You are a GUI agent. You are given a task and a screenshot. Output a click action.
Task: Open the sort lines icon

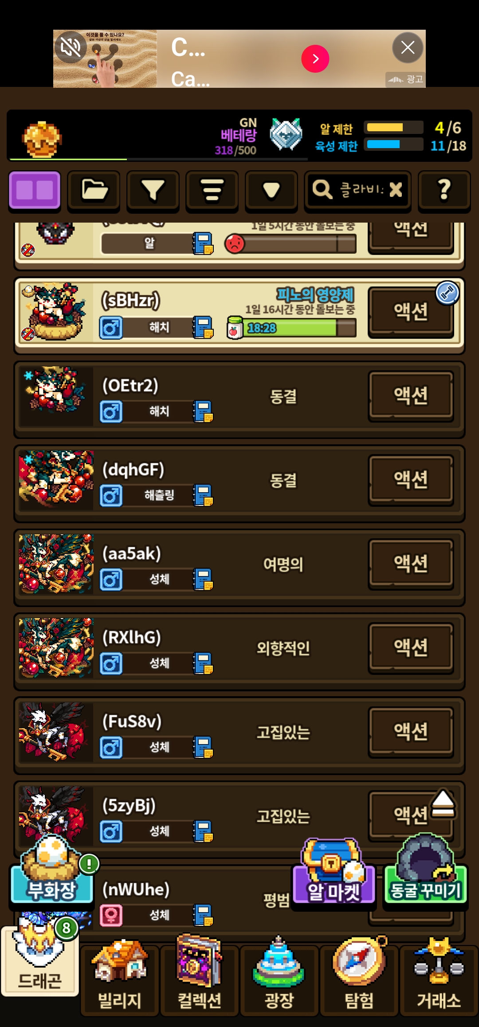click(212, 190)
